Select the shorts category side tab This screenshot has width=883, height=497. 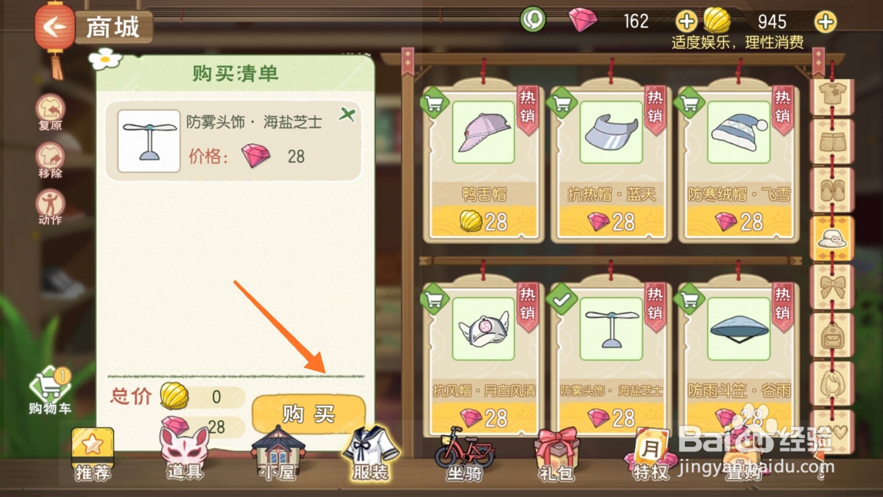coord(832,143)
